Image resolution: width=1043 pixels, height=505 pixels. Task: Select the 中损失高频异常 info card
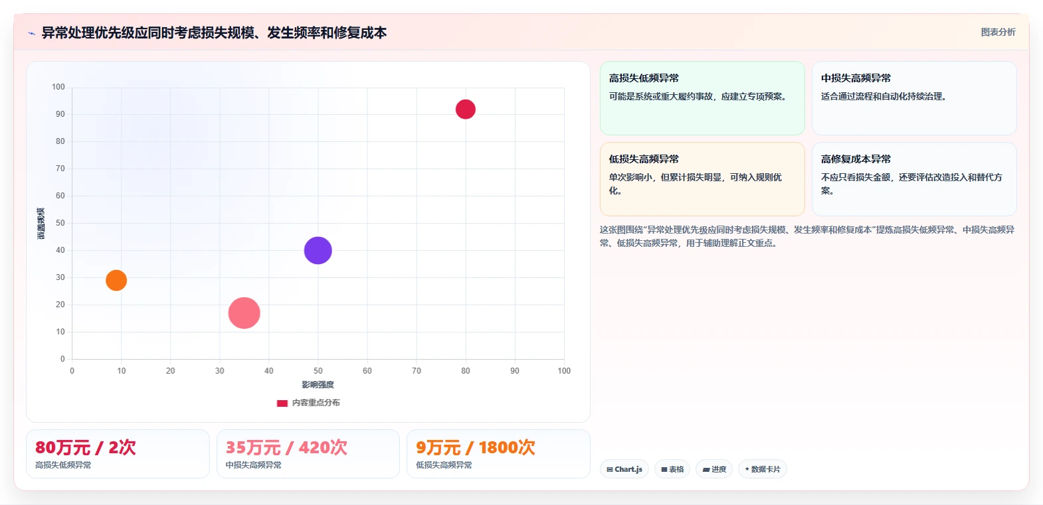tap(914, 98)
